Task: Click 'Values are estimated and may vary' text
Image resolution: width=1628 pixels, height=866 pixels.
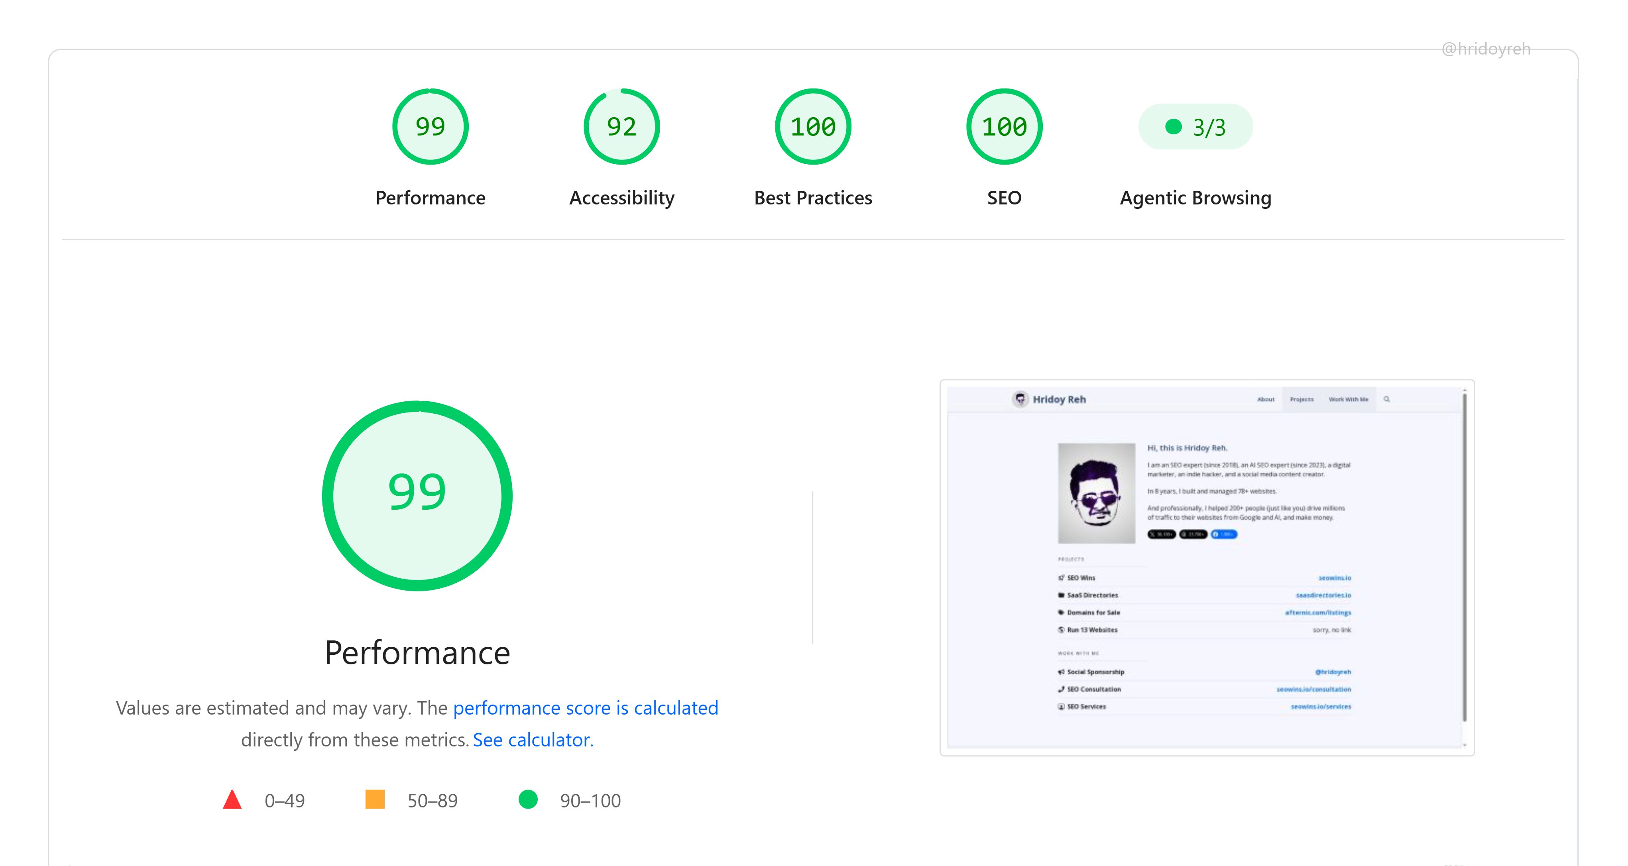Action: pyautogui.click(x=263, y=708)
